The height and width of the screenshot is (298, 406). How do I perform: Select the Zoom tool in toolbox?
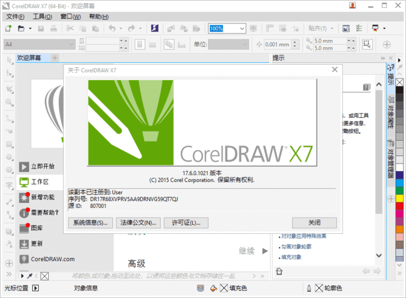[x=10, y=103]
